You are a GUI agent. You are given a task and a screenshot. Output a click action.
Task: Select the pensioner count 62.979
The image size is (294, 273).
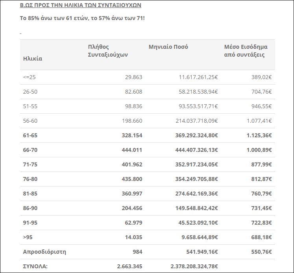[132, 223]
